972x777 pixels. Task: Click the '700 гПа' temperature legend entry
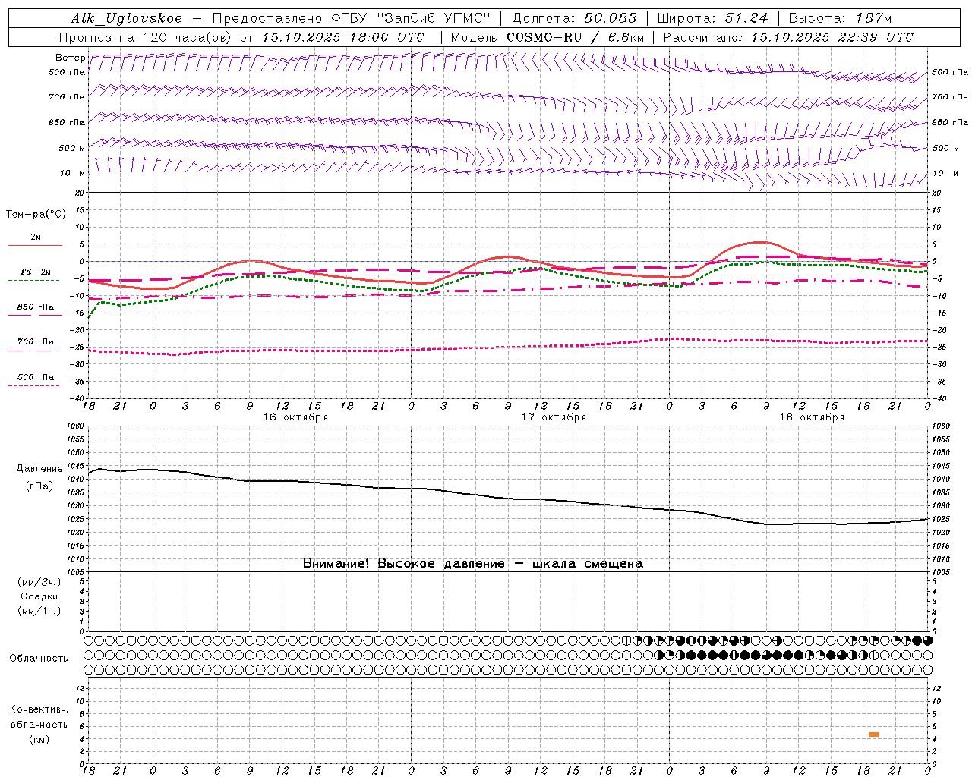coord(35,343)
